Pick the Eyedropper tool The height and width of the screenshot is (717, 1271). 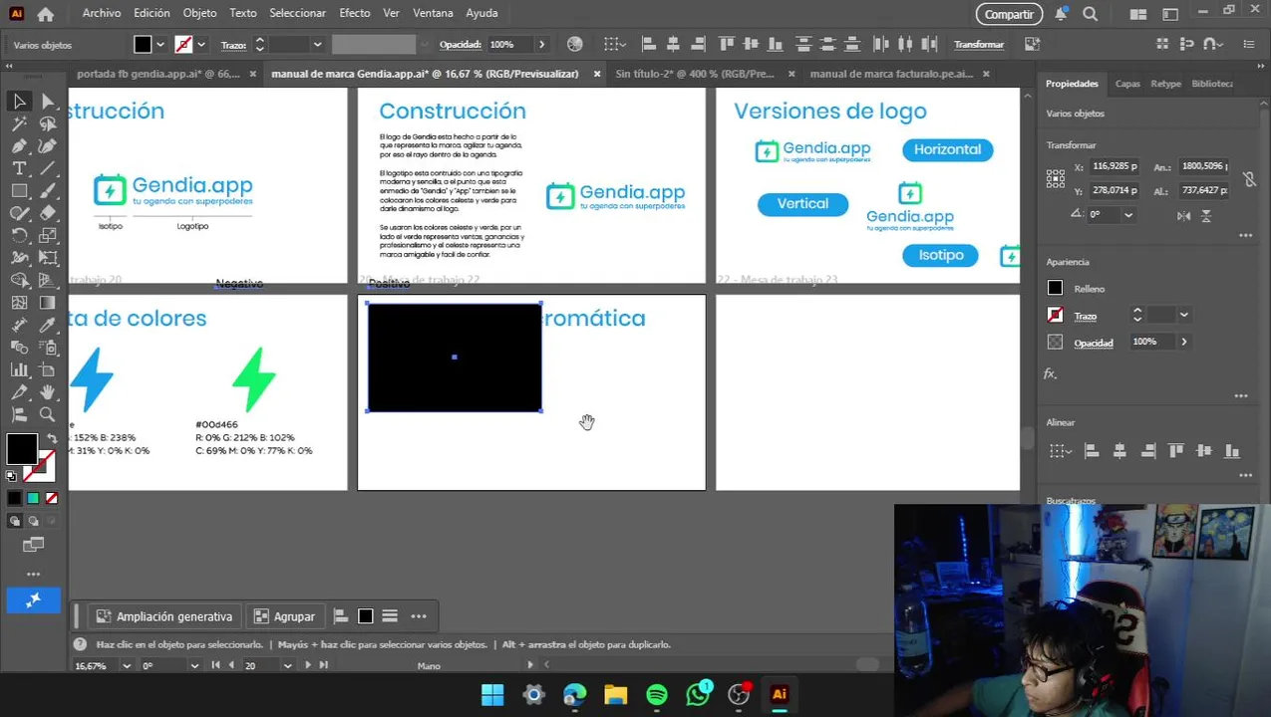(x=48, y=326)
